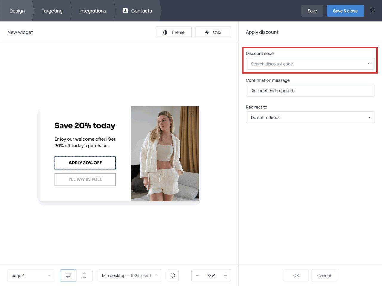Confirm settings with the OK button
382x286 pixels.
[x=296, y=275]
